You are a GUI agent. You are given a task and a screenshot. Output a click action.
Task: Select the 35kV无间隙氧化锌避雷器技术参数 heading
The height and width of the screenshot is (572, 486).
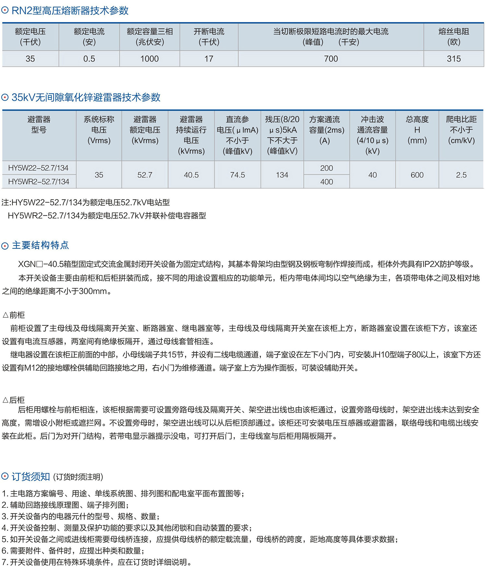point(86,97)
